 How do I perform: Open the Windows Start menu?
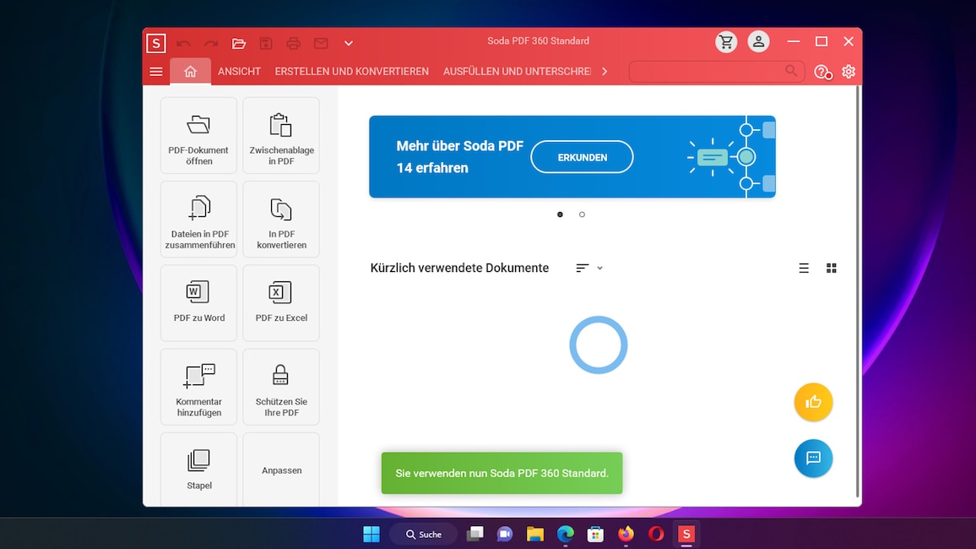[x=371, y=534]
